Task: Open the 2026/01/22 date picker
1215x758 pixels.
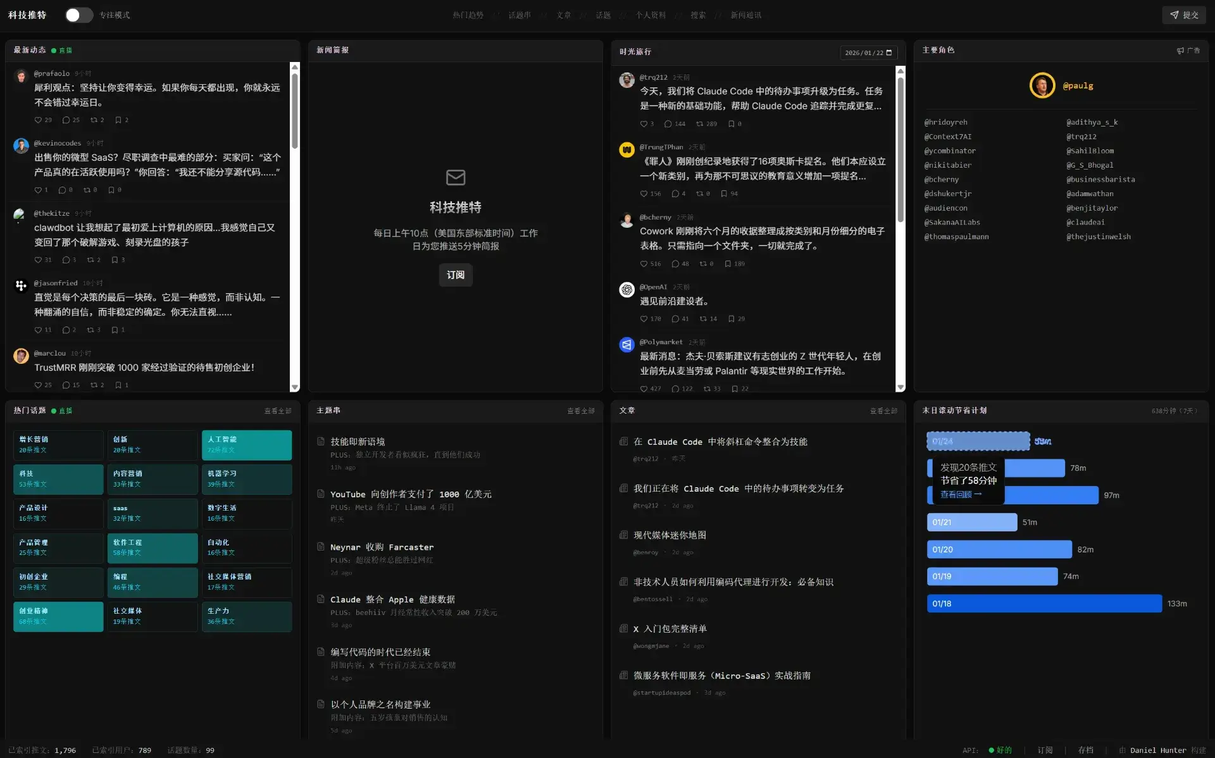Action: pyautogui.click(x=868, y=53)
